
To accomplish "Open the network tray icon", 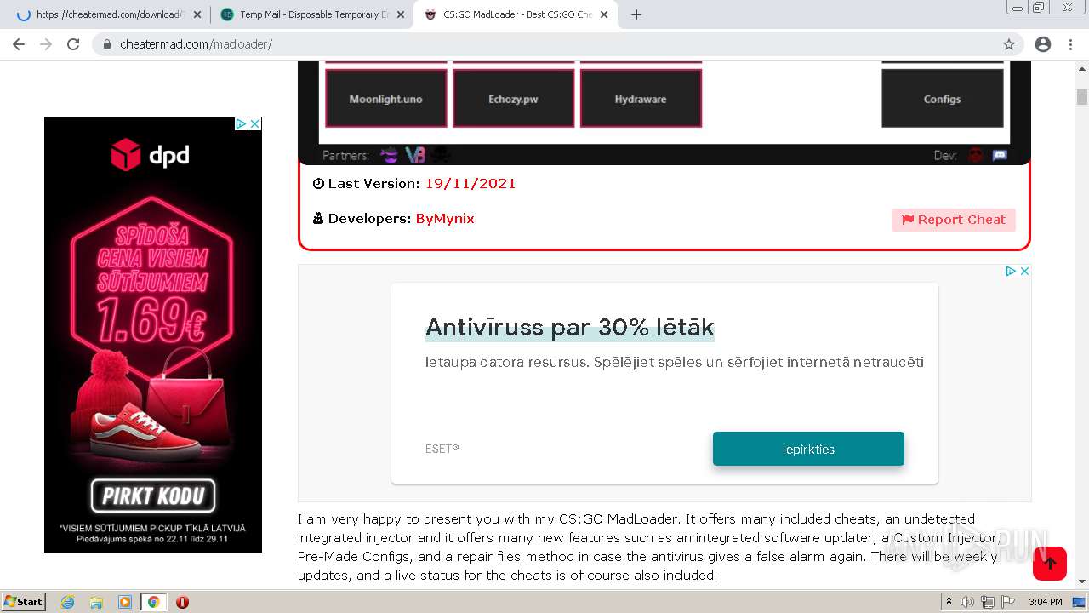I will coord(987,602).
